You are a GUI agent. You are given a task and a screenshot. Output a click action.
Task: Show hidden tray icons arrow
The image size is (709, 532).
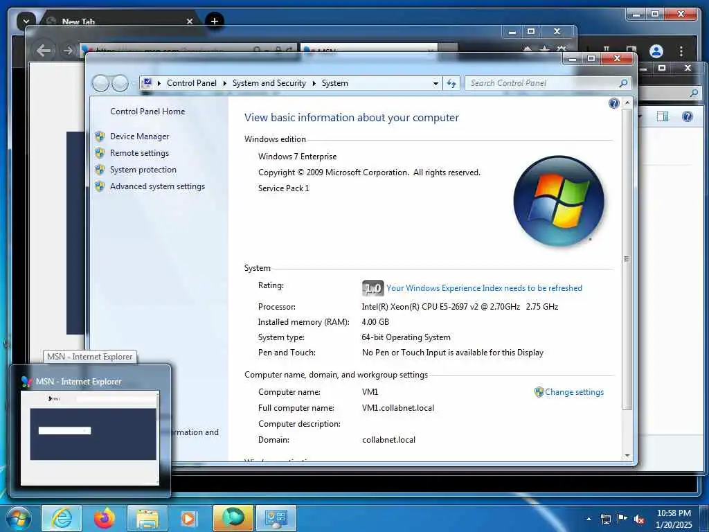[589, 519]
